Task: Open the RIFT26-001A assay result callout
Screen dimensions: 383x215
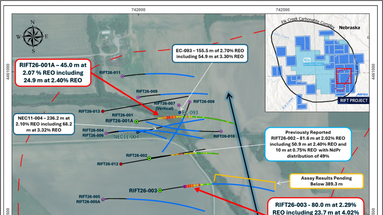Action: point(53,73)
